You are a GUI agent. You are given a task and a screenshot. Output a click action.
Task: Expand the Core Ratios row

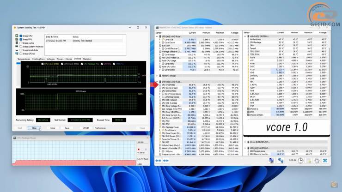(160, 70)
